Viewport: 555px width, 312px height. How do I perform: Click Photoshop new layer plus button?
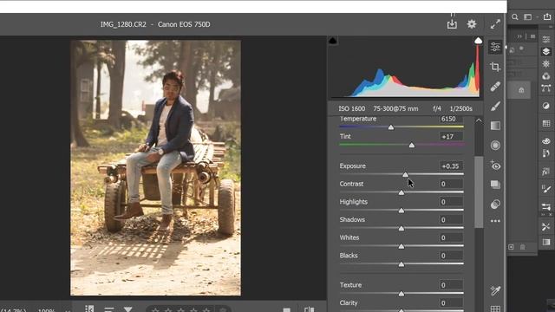[511, 247]
